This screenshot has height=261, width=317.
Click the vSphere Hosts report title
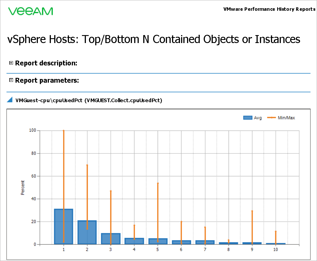154,39
